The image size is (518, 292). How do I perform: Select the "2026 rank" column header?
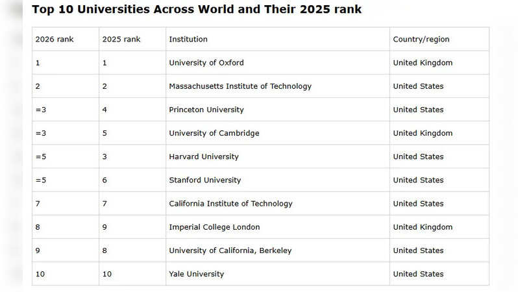tap(55, 40)
